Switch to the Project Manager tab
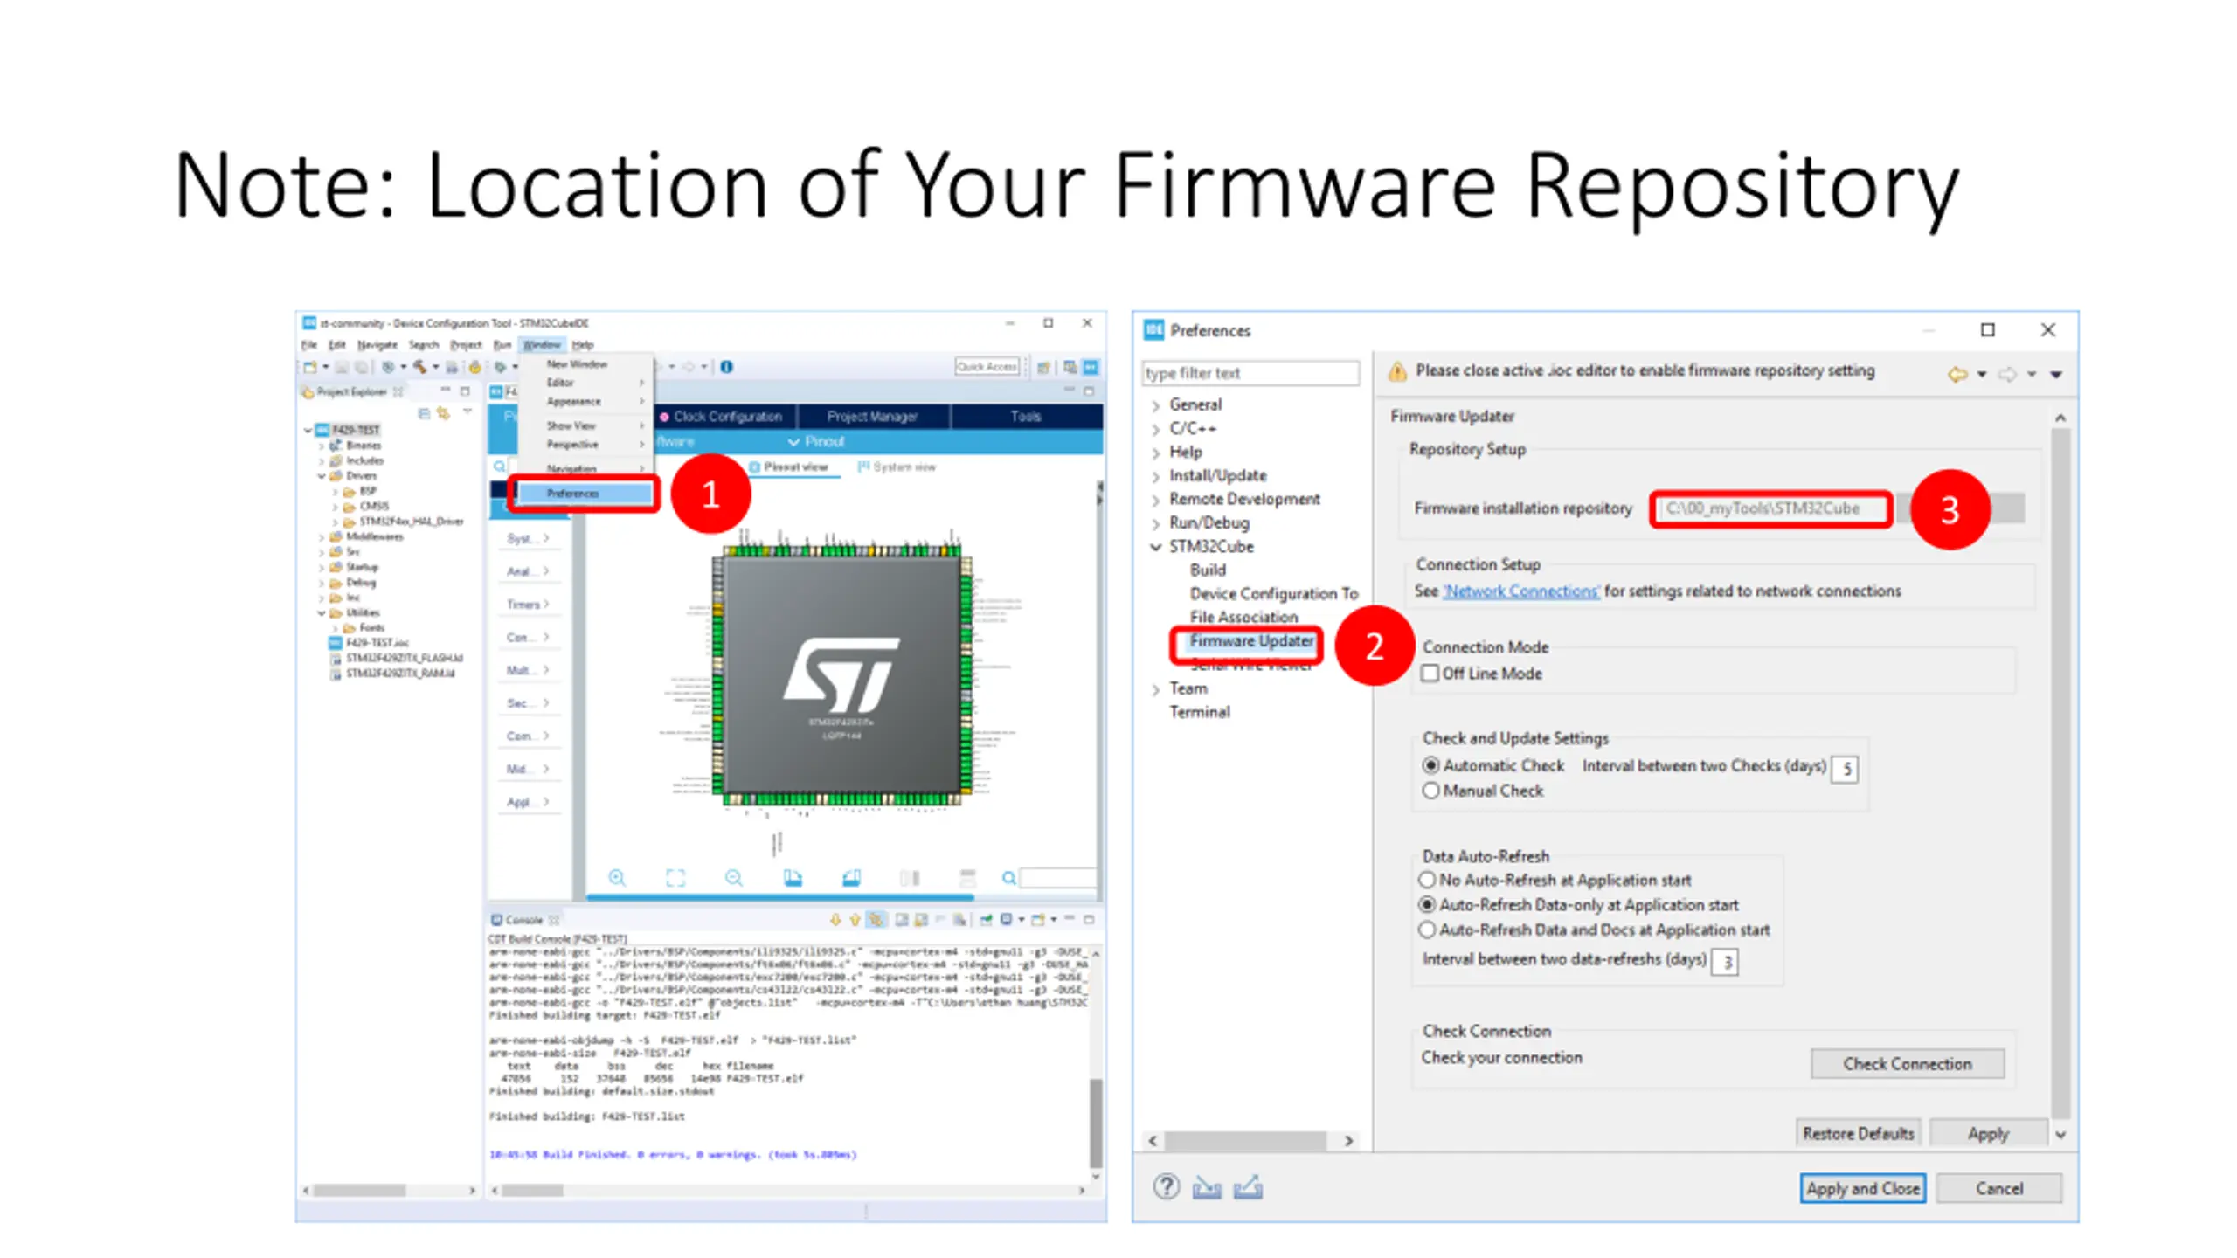The image size is (2237, 1258). click(x=872, y=417)
